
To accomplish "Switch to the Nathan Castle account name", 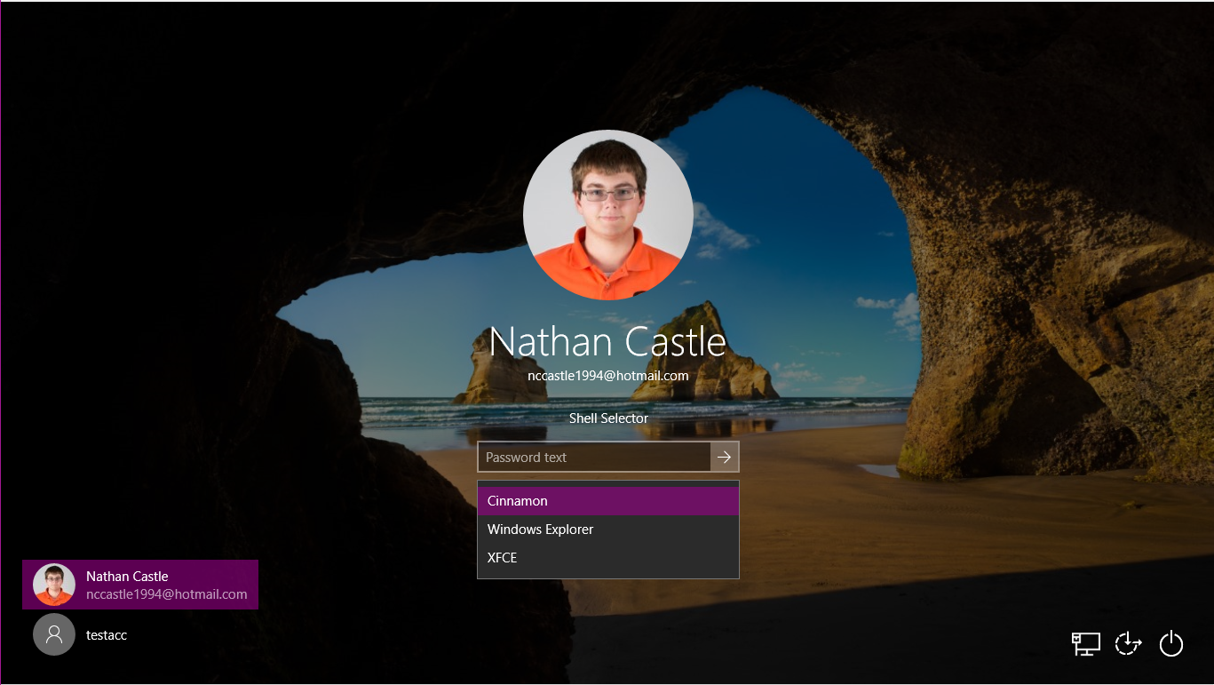I will [127, 577].
